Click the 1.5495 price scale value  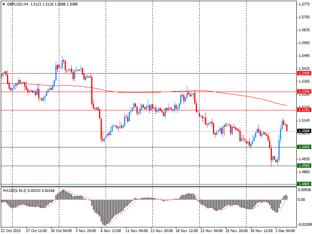point(304,56)
